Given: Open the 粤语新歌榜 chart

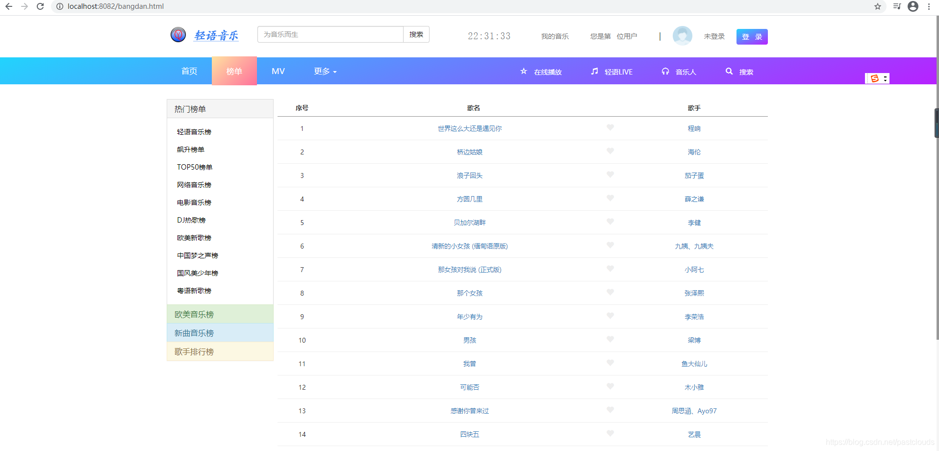Looking at the screenshot, I should 194,291.
